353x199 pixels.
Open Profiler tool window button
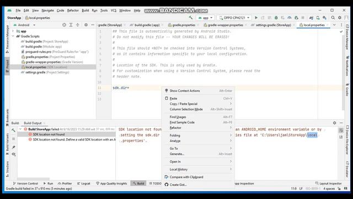65,184
